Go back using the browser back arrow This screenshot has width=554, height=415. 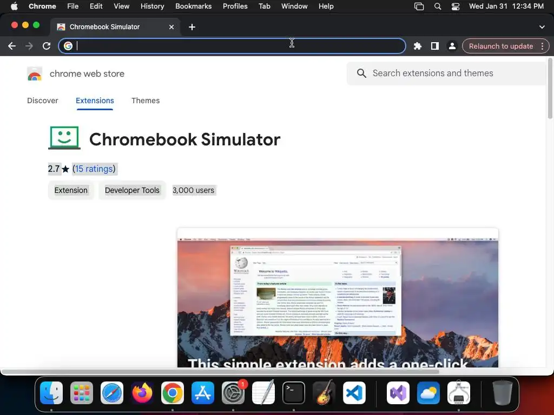pyautogui.click(x=12, y=46)
